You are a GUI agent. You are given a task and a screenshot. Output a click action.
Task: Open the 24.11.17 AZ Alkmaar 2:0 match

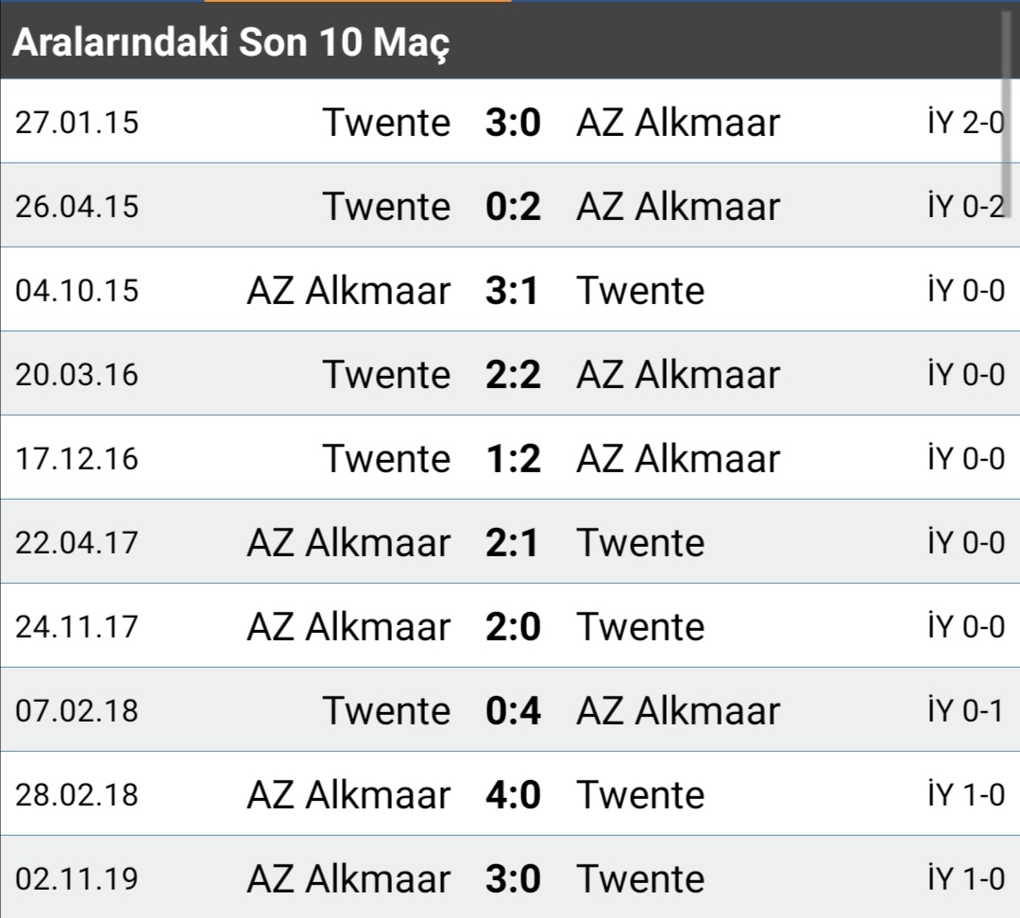click(510, 625)
